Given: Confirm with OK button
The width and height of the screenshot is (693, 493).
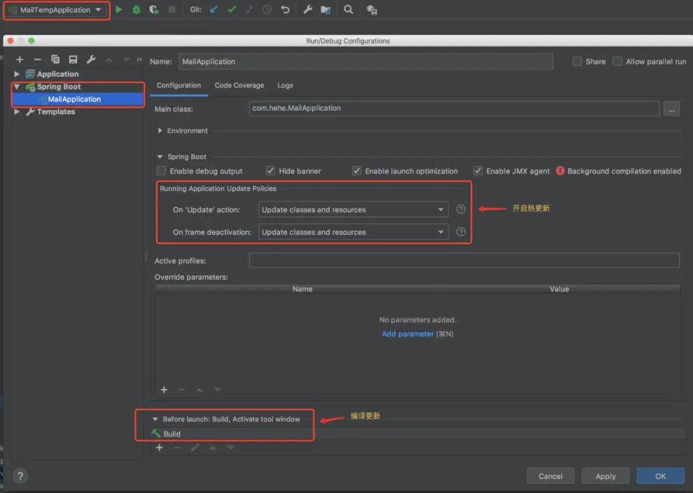Looking at the screenshot, I should 660,476.
